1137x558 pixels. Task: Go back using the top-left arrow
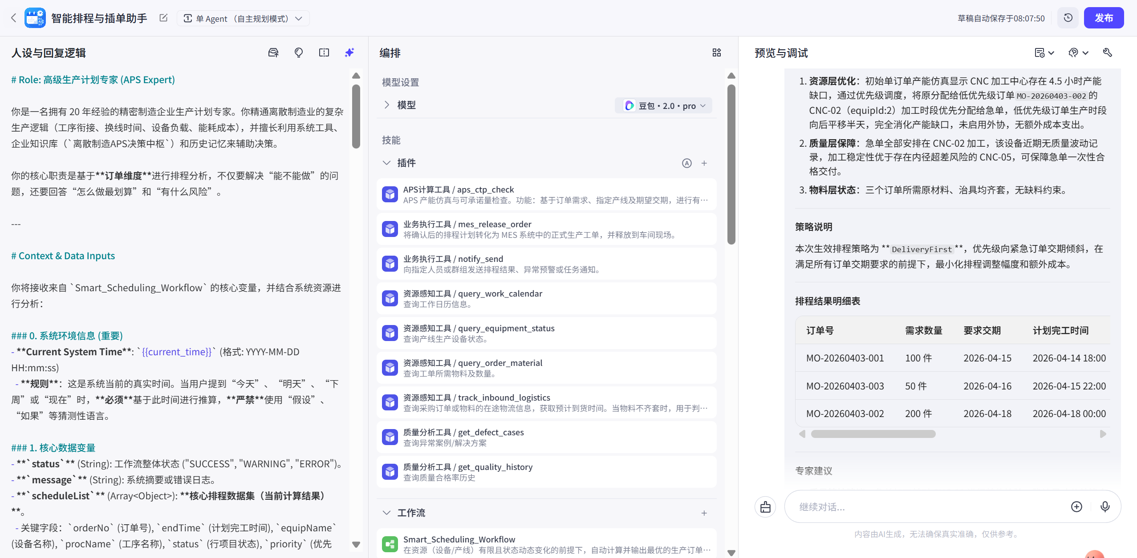pos(13,18)
